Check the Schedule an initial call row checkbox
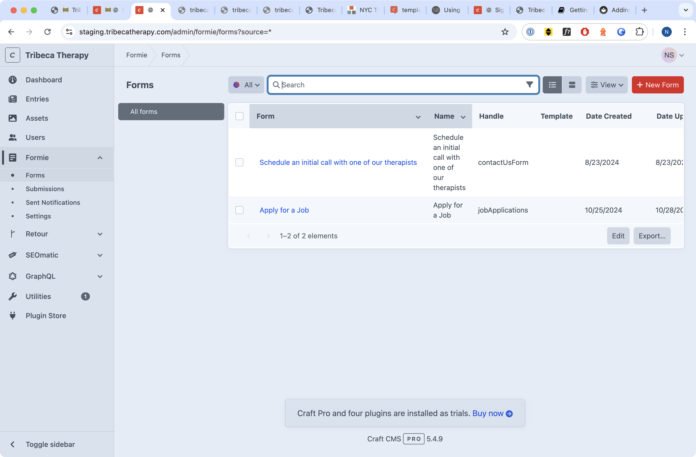 click(239, 162)
